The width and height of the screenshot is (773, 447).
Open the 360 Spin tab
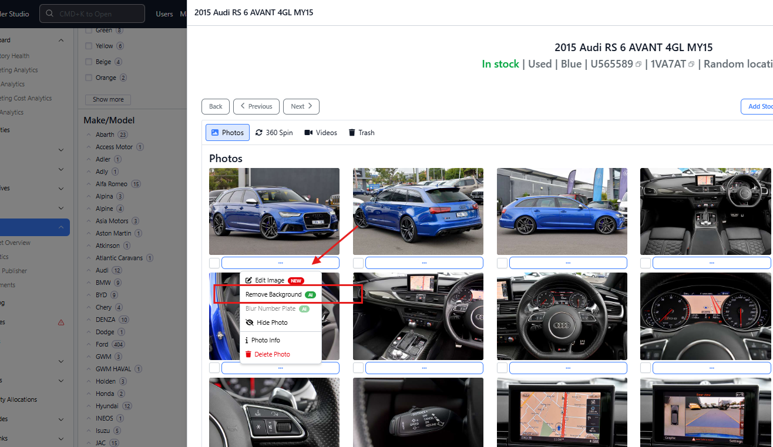(274, 133)
